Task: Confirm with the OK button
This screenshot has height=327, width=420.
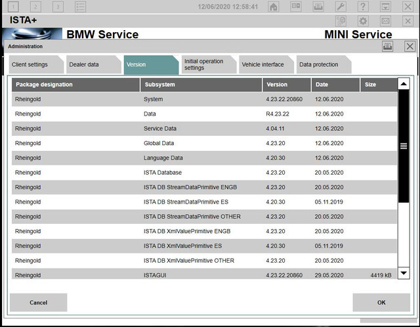Action: tap(381, 302)
